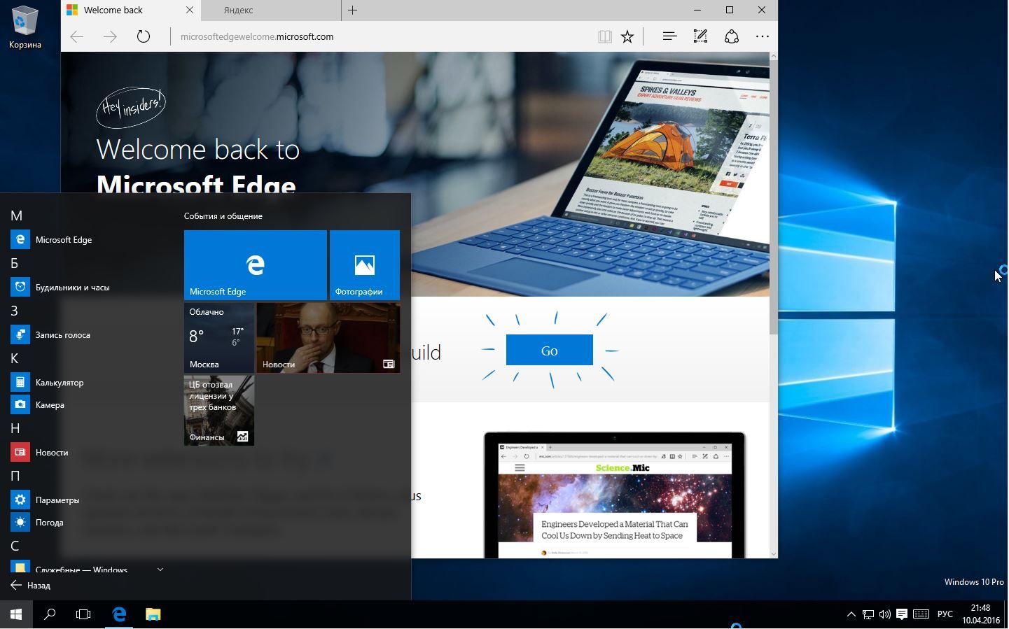The height and width of the screenshot is (629, 1009).
Task: Open the Edge Hub icon
Action: click(669, 36)
